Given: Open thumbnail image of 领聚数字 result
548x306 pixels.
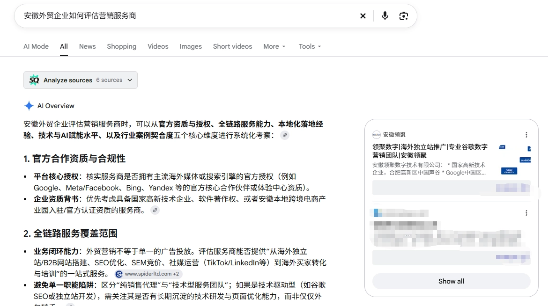Looking at the screenshot, I should pos(514,159).
